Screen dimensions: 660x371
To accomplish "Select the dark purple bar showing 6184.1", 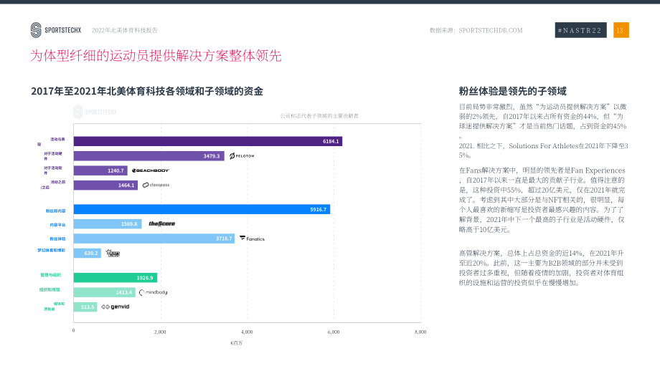I will 208,141.
